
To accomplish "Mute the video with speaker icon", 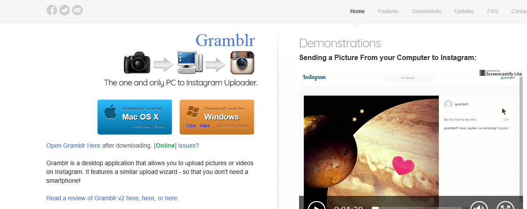I will pos(479,206).
